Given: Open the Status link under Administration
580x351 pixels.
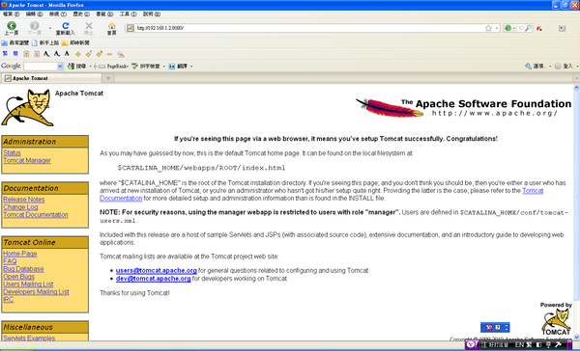Looking at the screenshot, I should [x=12, y=152].
